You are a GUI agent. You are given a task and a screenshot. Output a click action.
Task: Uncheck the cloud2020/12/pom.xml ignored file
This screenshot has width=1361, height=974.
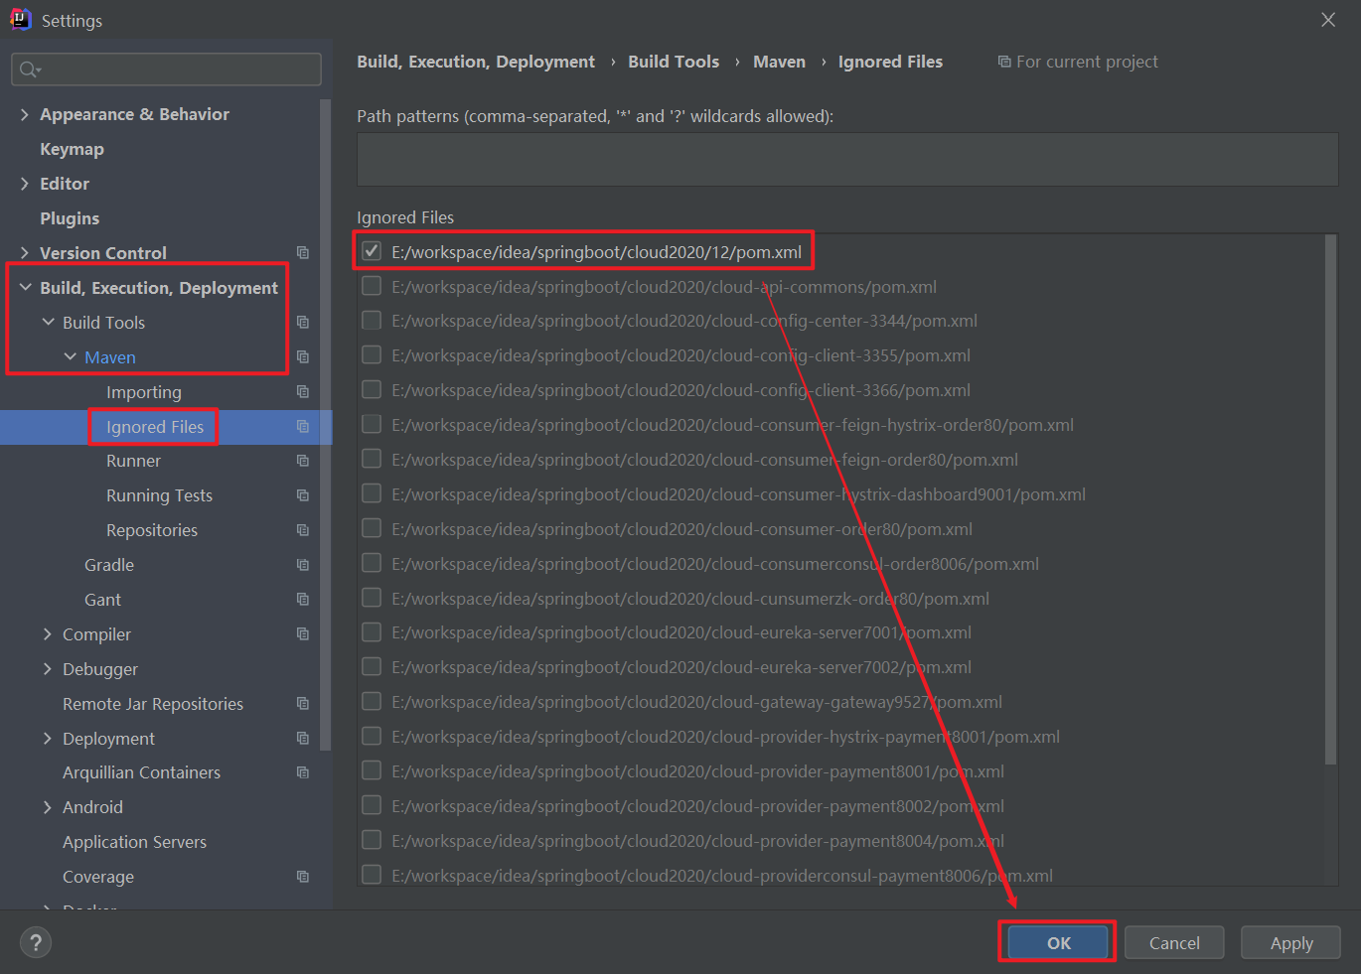coord(371,250)
